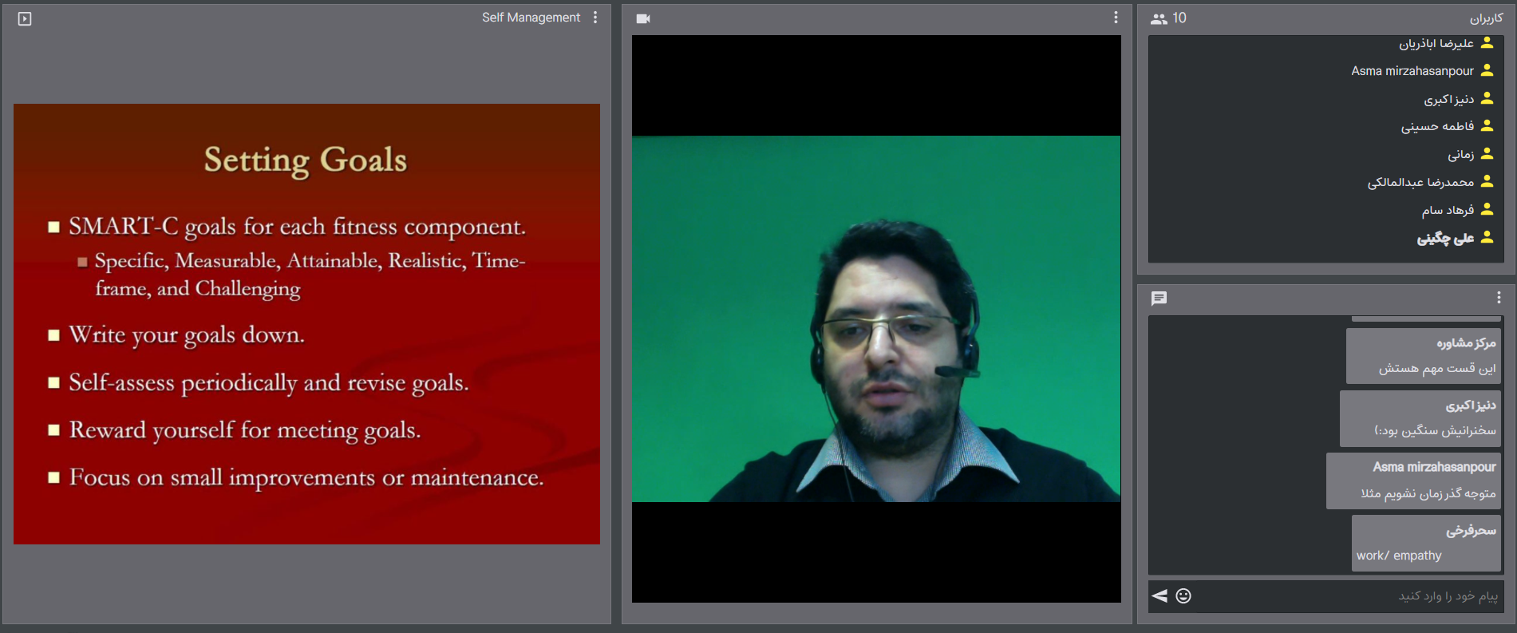Click the person icon beside دنیز اکبری
Viewport: 1517px width, 633px height.
[x=1487, y=98]
